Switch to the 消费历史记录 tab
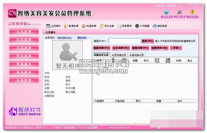 pyautogui.click(x=101, y=55)
